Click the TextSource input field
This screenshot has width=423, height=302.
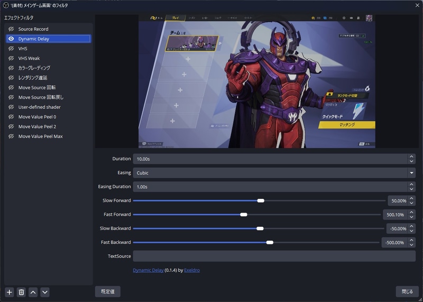(274, 256)
